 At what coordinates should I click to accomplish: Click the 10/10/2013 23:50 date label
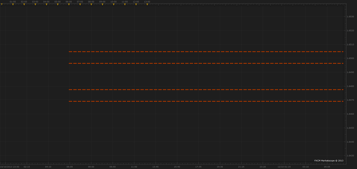(x=9, y=166)
